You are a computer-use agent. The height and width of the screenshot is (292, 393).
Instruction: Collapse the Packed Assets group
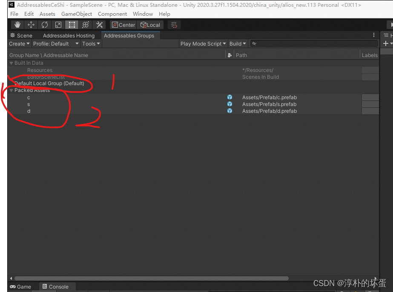(x=11, y=91)
